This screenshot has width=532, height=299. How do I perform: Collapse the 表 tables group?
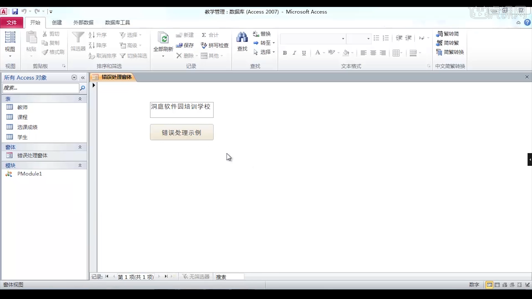tap(80, 99)
